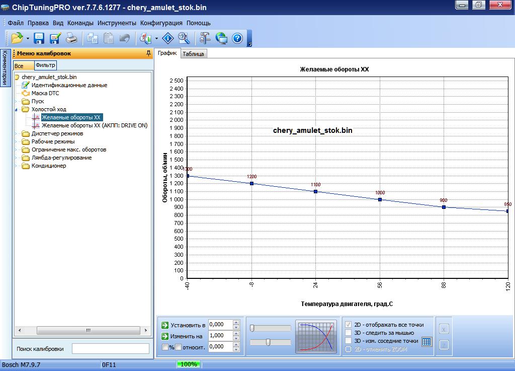The width and height of the screenshot is (515, 371).
Task: Click the 'Установить в' green arrow button
Action: (165, 325)
